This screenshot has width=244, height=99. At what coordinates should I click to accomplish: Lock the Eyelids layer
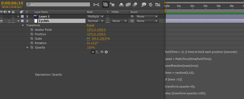click(13, 21)
